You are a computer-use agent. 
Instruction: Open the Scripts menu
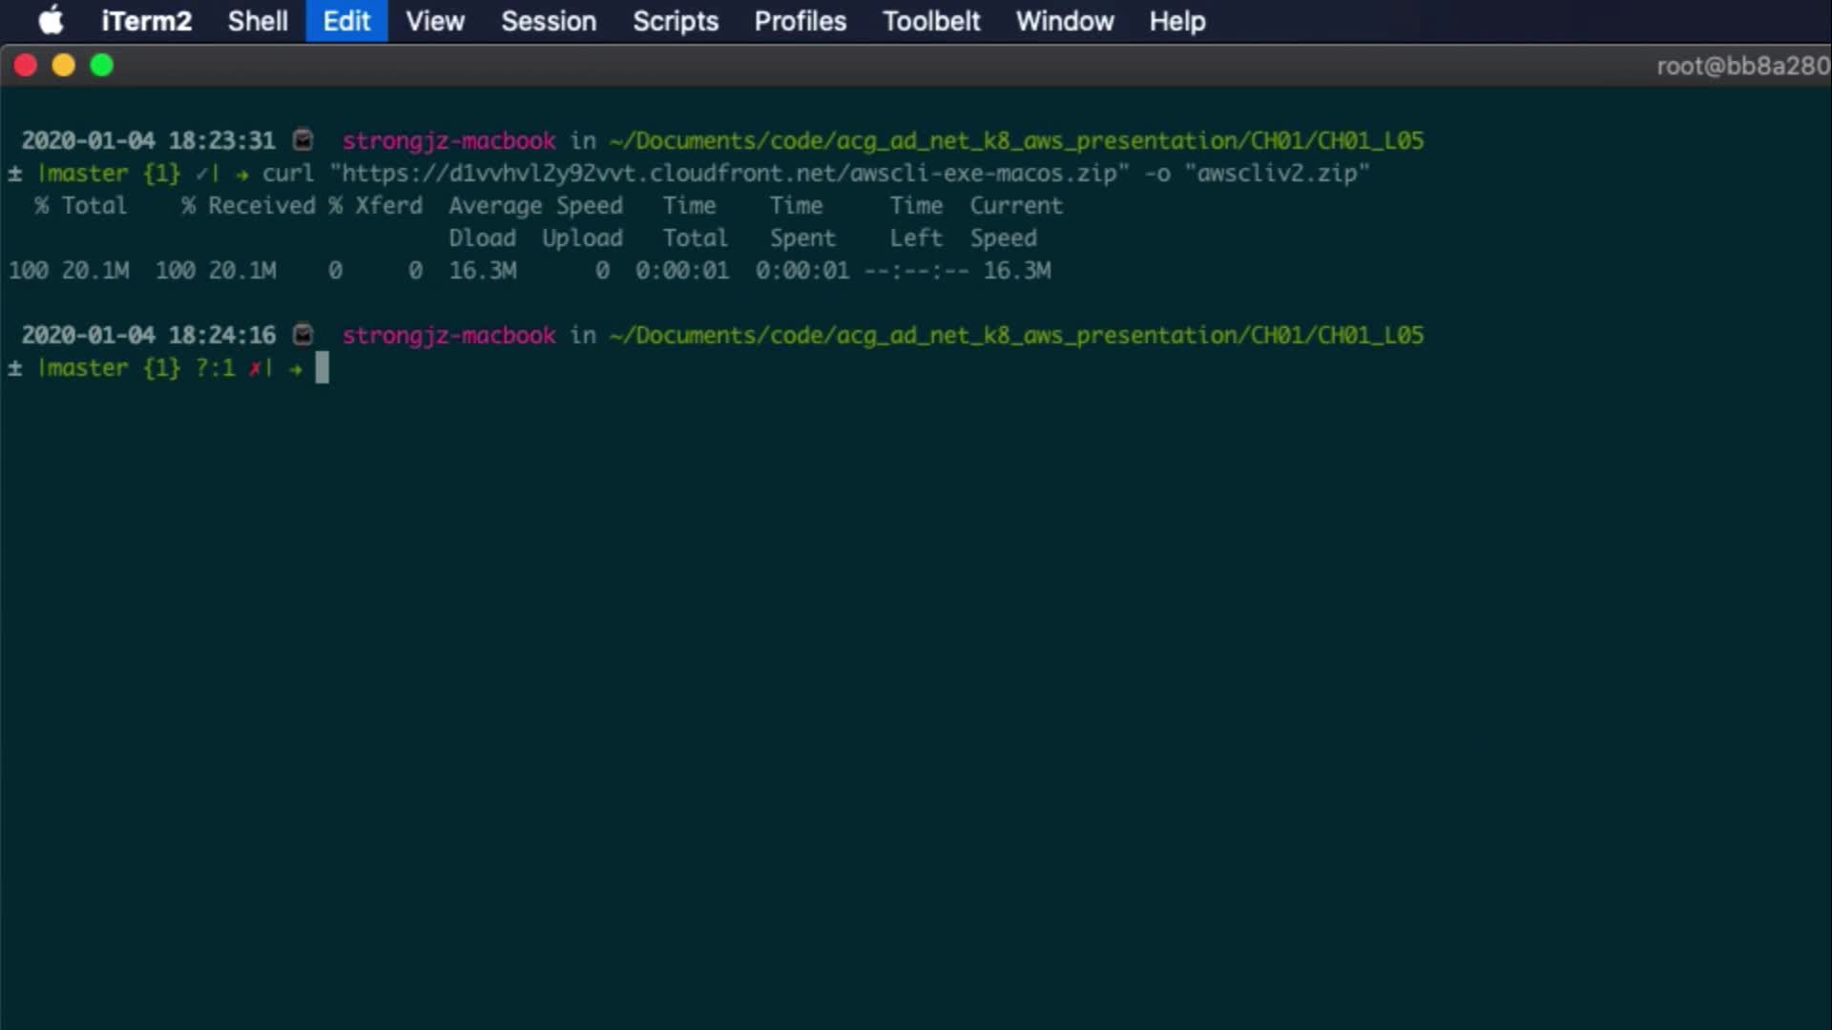tap(676, 21)
